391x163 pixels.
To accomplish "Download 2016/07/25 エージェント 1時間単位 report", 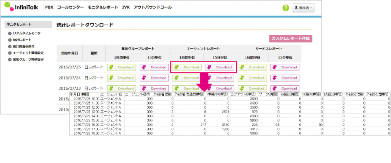I will pos(187,67).
